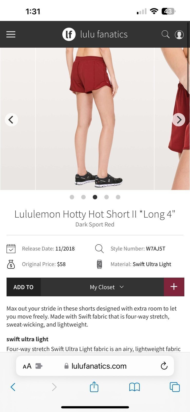Show previous product image arrow
Viewport: 190px width, 412px height.
(11, 120)
